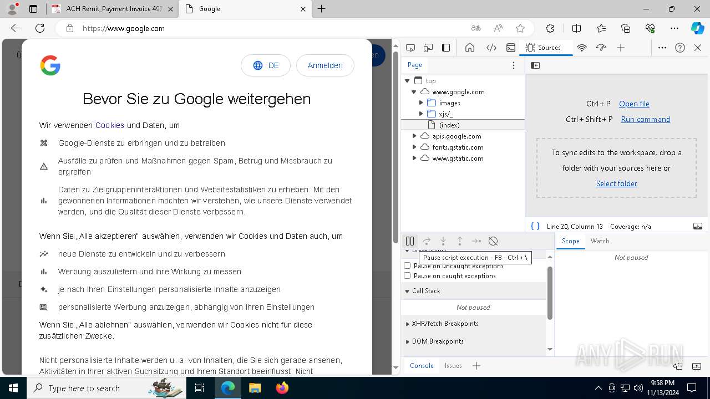Select (index) file in tree

pos(463,125)
